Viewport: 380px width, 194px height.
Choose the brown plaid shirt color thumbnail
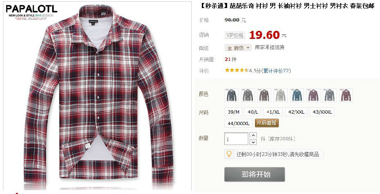click(x=264, y=95)
